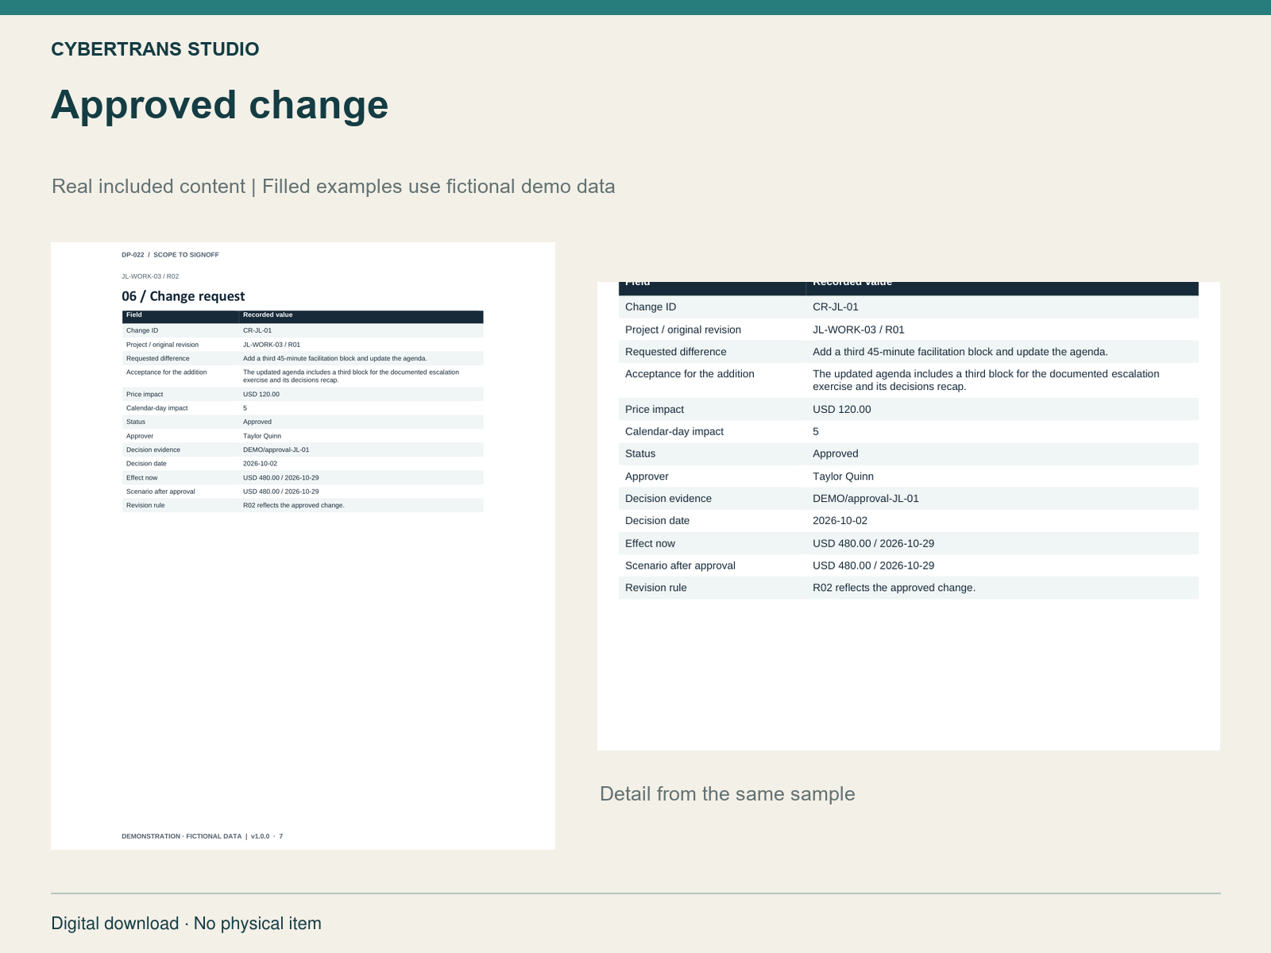
Task: Click the 'DP-022 / SCOPE TO SIGNOFF' page header
Action: pos(170,255)
